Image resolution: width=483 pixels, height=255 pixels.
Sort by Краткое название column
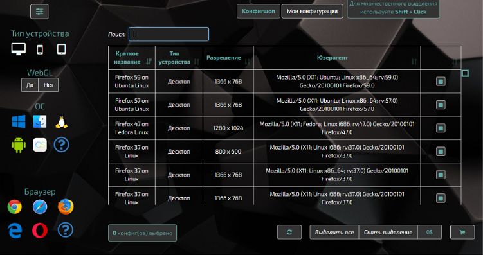[132, 58]
